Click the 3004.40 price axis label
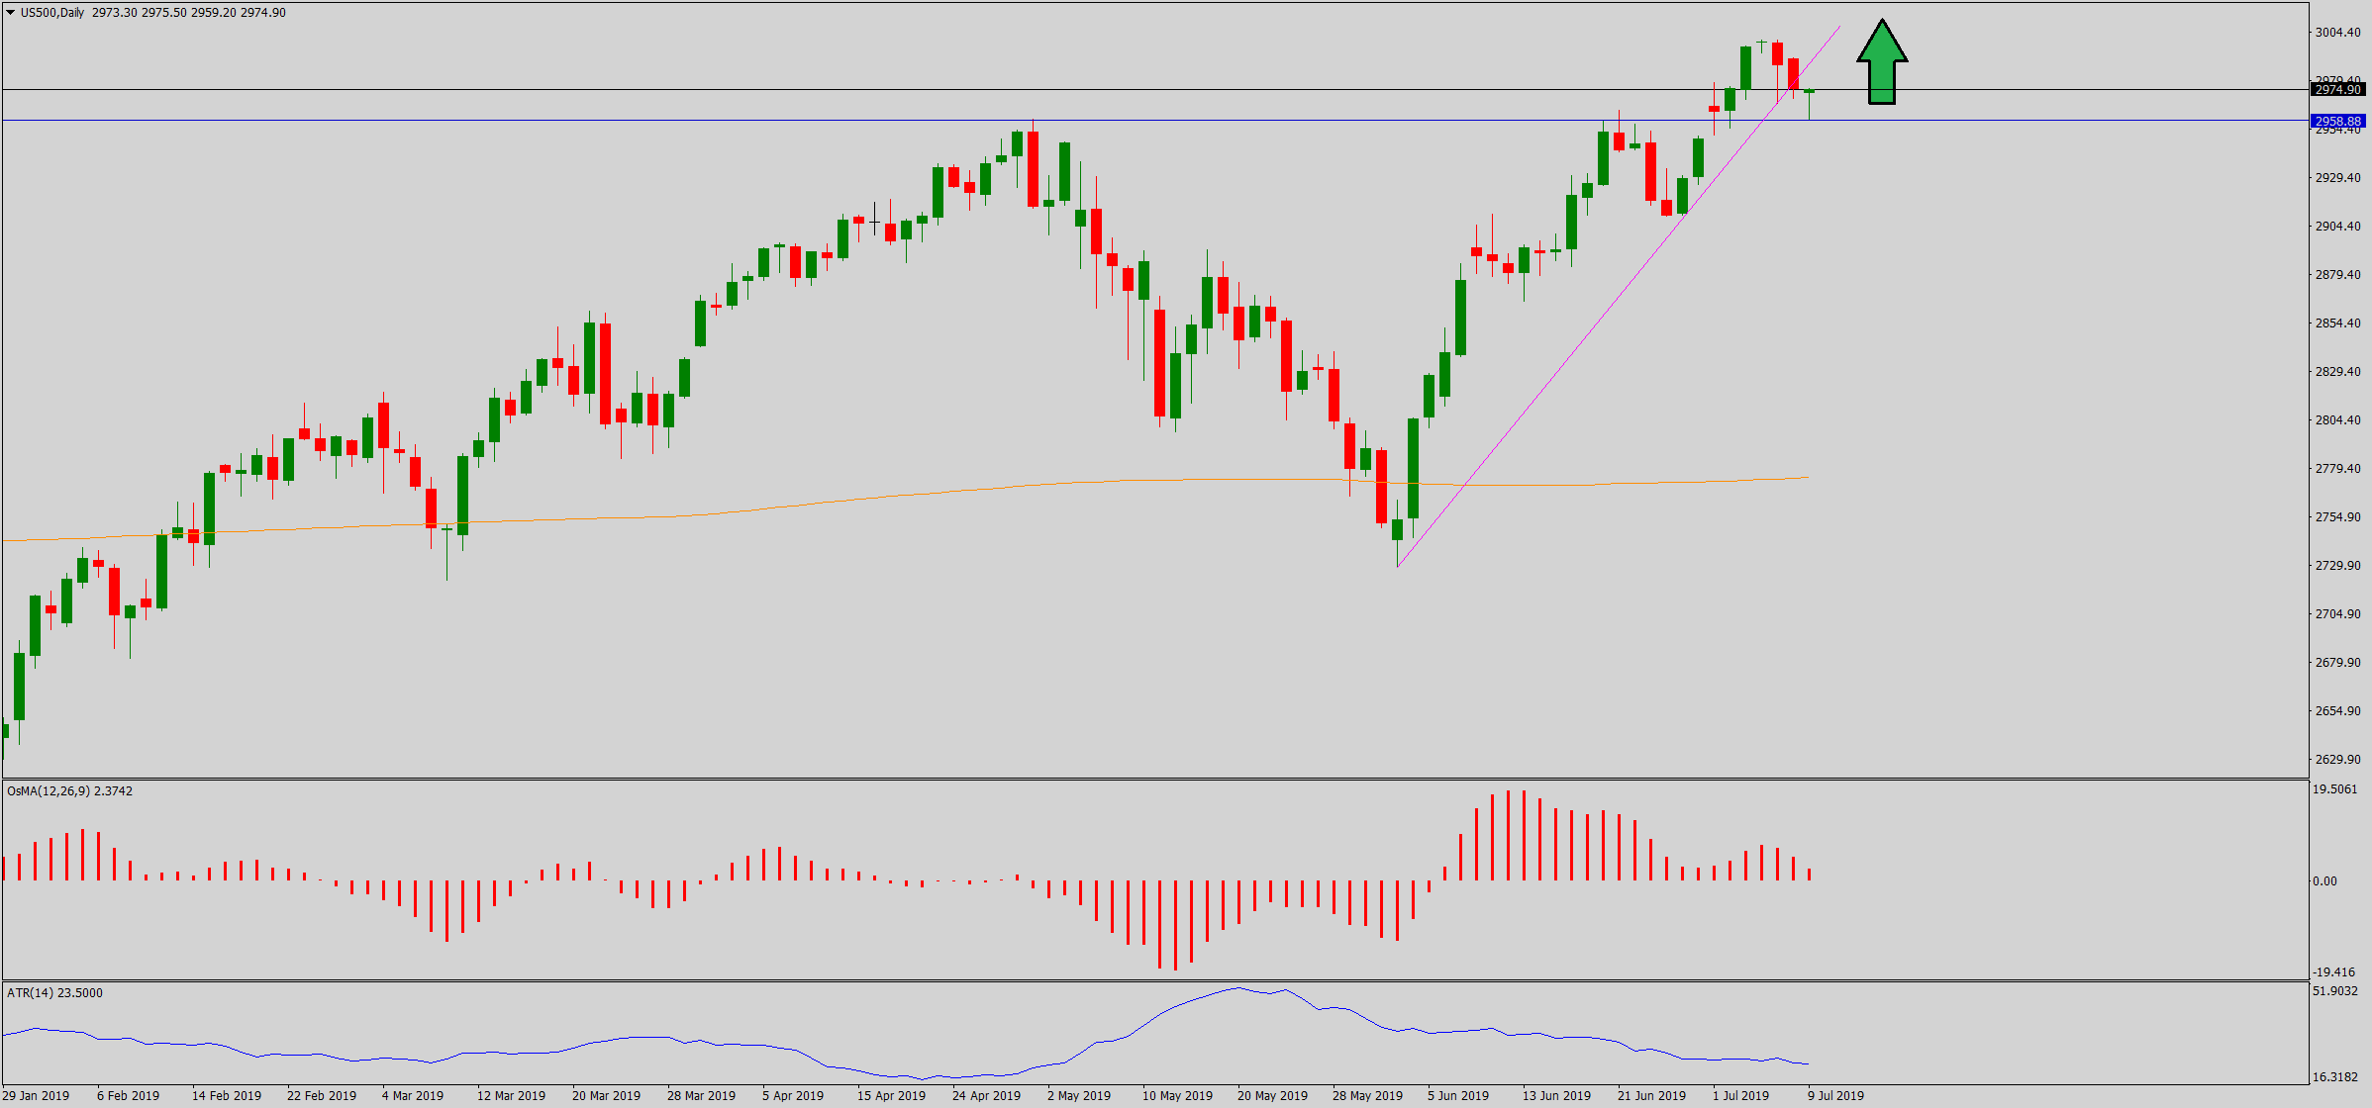The width and height of the screenshot is (2372, 1108). [2337, 33]
